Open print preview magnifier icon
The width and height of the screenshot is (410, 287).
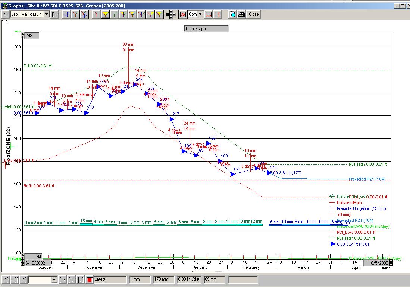tap(233, 14)
